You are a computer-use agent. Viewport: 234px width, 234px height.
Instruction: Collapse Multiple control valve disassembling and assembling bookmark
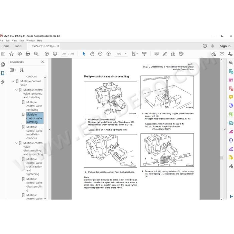(x=16, y=143)
